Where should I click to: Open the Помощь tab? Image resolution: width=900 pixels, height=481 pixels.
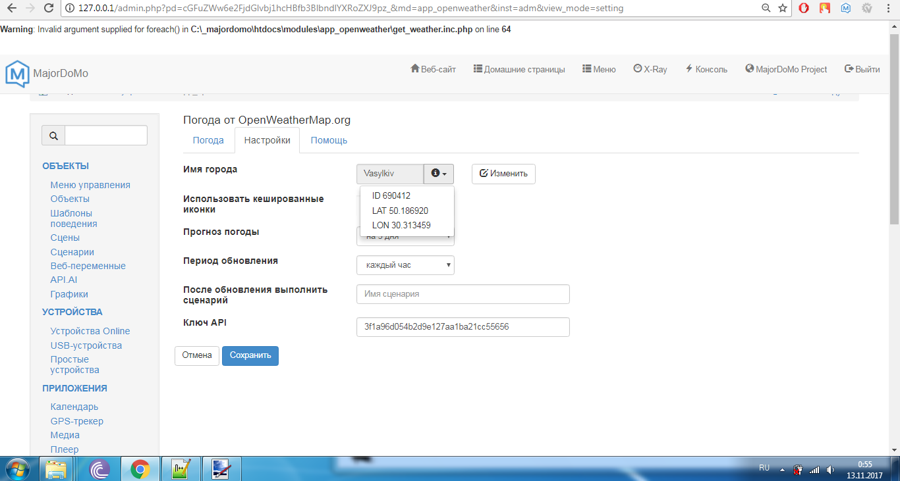329,140
